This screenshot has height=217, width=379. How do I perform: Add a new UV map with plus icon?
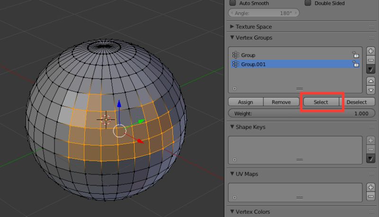370,187
